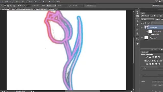The height and width of the screenshot is (92, 163).
Task: Open Edit menu
Action: 6,2
